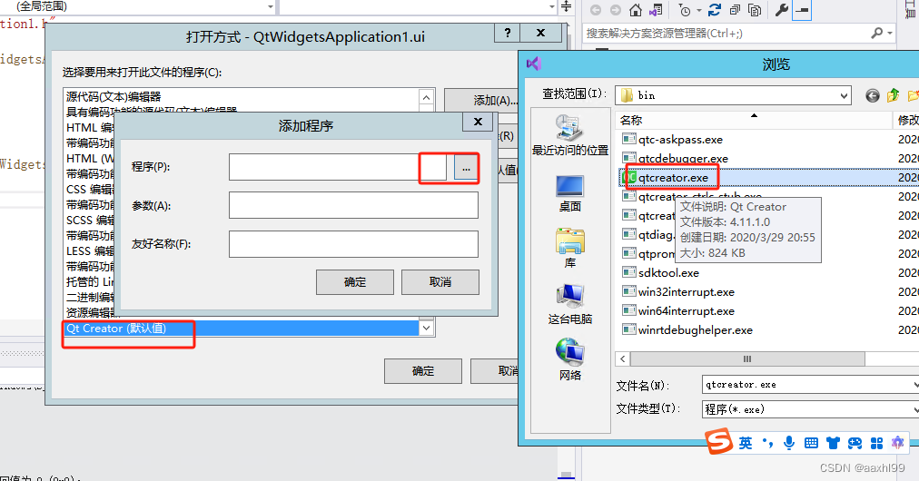Click the gamepad icon on IME bar
919x481 pixels.
pyautogui.click(x=855, y=443)
